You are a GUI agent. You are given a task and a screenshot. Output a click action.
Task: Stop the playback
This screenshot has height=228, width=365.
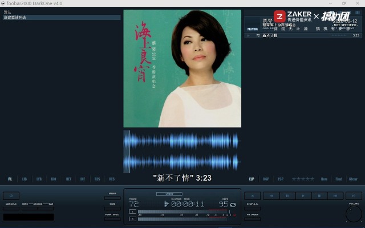coord(319,196)
